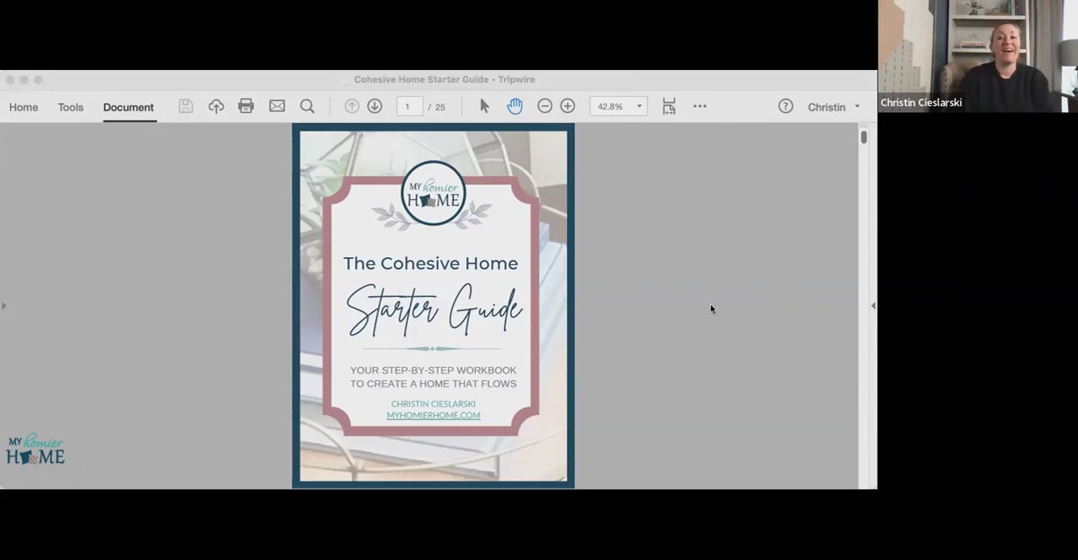This screenshot has width=1078, height=560.
Task: Click the cloud upload icon
Action: (x=216, y=106)
